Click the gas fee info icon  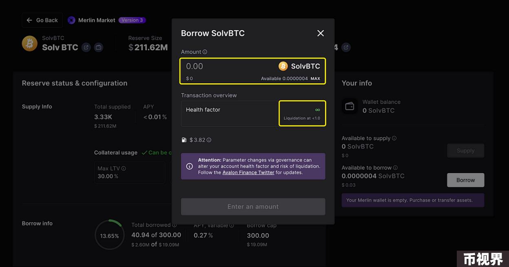pos(209,140)
